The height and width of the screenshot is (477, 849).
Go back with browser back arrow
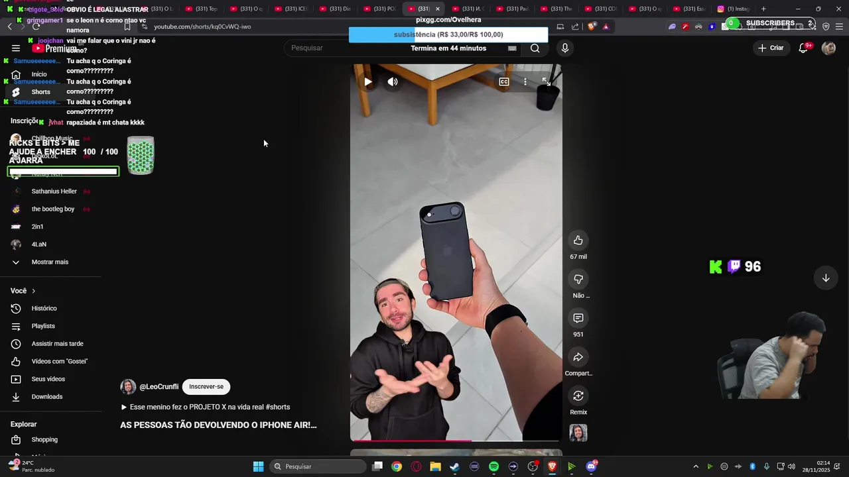click(x=9, y=26)
